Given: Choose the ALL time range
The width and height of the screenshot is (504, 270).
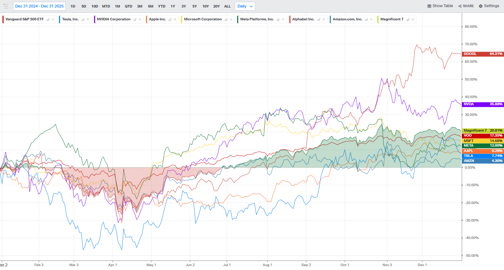Looking at the screenshot, I should 227,6.
